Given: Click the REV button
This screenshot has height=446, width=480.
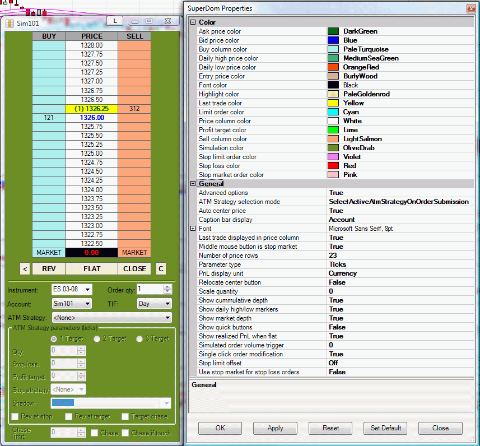Looking at the screenshot, I should [49, 268].
